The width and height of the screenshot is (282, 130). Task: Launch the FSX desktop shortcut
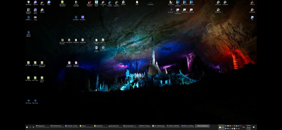pyautogui.click(x=252, y=18)
